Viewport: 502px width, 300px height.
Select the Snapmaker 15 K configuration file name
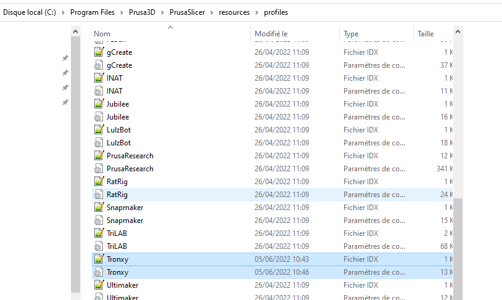point(125,221)
